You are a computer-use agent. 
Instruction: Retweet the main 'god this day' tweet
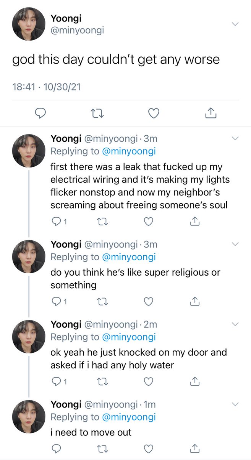coord(97,113)
